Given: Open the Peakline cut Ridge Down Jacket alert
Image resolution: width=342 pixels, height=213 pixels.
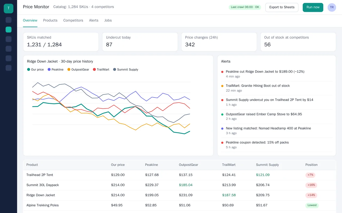Looking at the screenshot, I should point(277,74).
